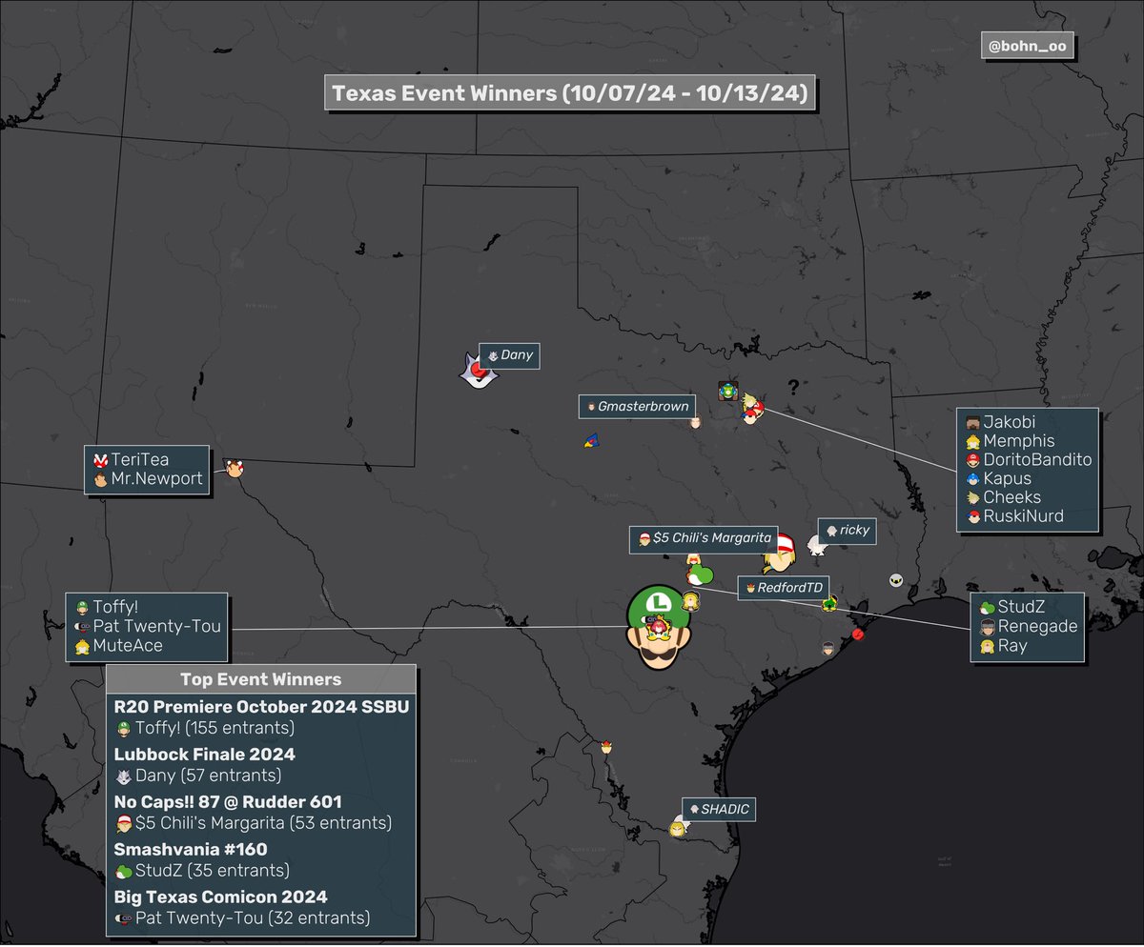Click DoritoBandito in the right list box
1144x947 pixels.
click(x=1037, y=460)
